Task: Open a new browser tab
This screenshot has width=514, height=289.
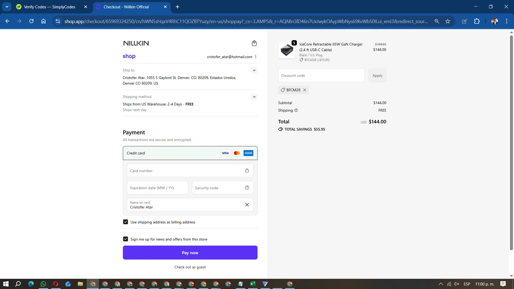Action: [177, 7]
